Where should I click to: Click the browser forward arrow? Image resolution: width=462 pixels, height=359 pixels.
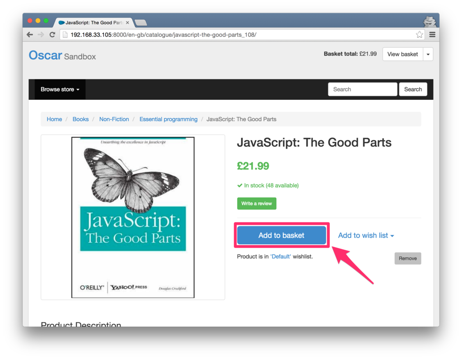click(41, 34)
